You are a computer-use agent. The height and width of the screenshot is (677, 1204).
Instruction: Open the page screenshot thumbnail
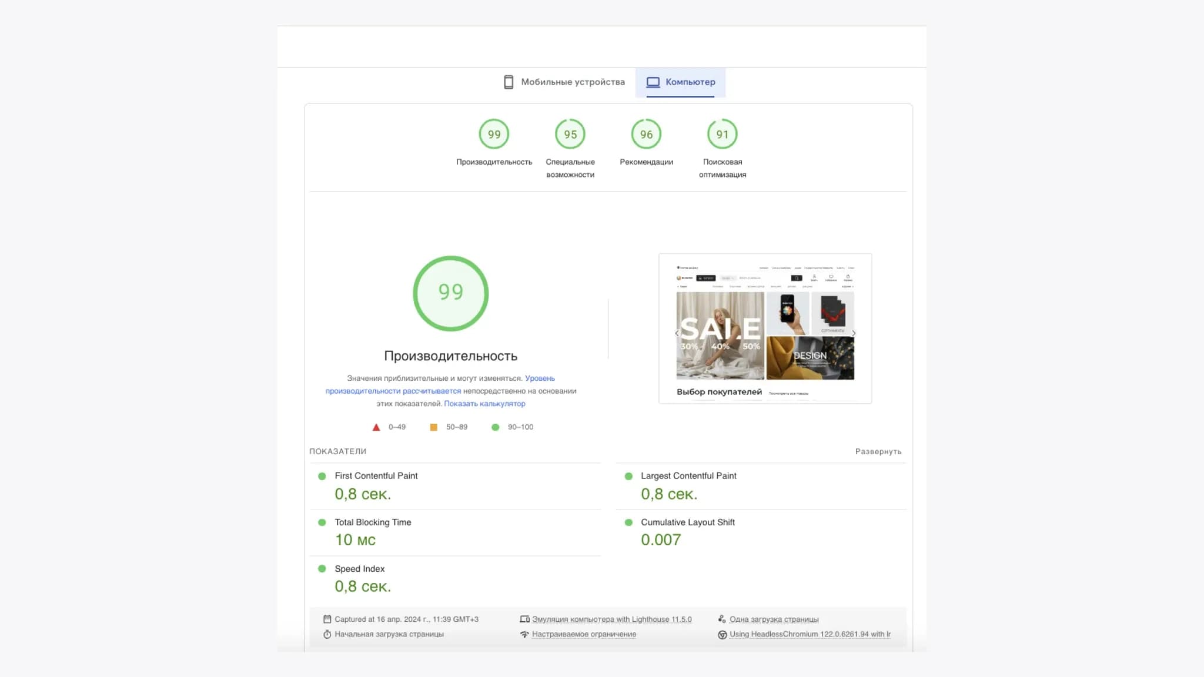tap(765, 329)
